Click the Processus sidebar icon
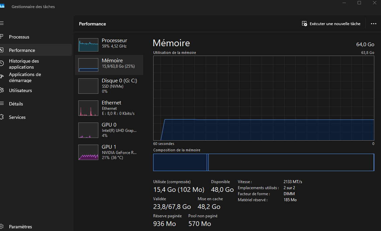 pos(1,37)
